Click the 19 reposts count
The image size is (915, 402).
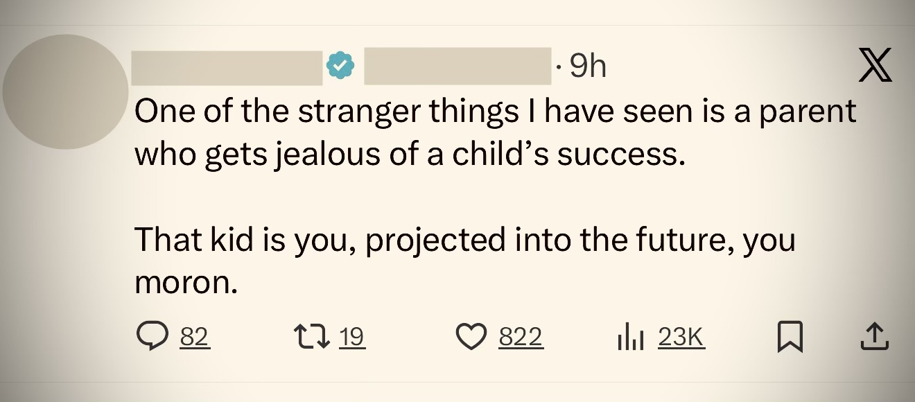click(x=352, y=338)
